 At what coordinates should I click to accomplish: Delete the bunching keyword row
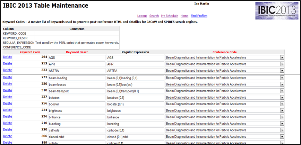(8, 123)
